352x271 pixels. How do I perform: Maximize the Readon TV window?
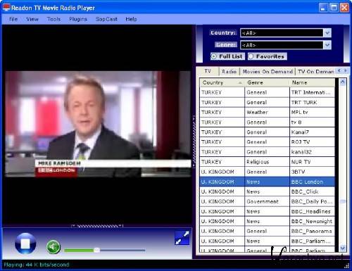click(x=334, y=8)
